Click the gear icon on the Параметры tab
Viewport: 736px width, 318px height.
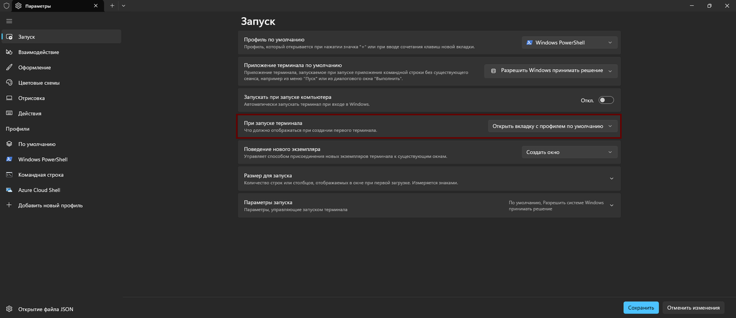coord(18,6)
